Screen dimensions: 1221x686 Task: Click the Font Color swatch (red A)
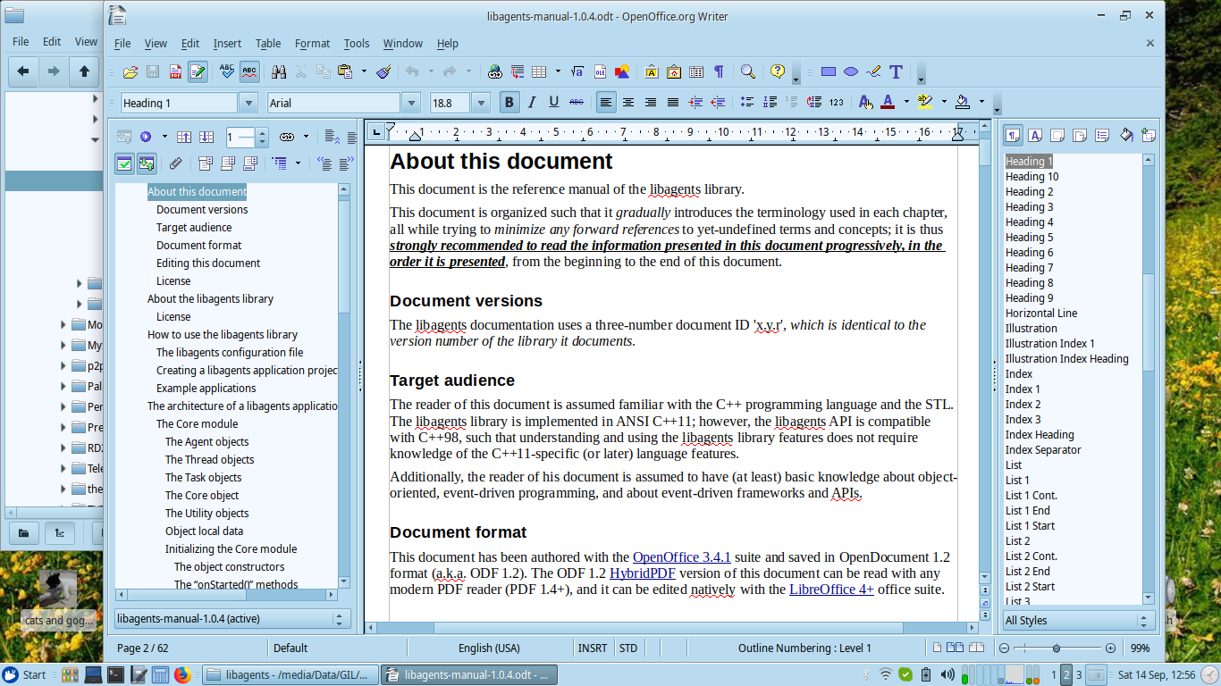click(888, 103)
